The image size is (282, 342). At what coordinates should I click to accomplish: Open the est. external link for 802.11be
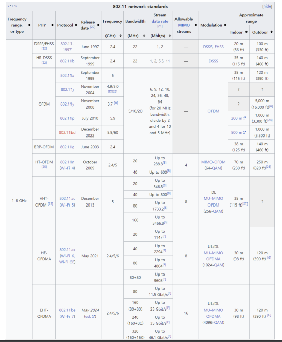pyautogui.click(x=90, y=316)
